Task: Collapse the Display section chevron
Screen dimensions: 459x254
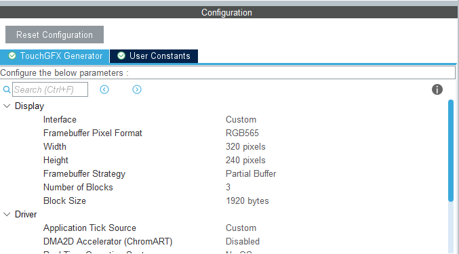Action: pyautogui.click(x=7, y=106)
